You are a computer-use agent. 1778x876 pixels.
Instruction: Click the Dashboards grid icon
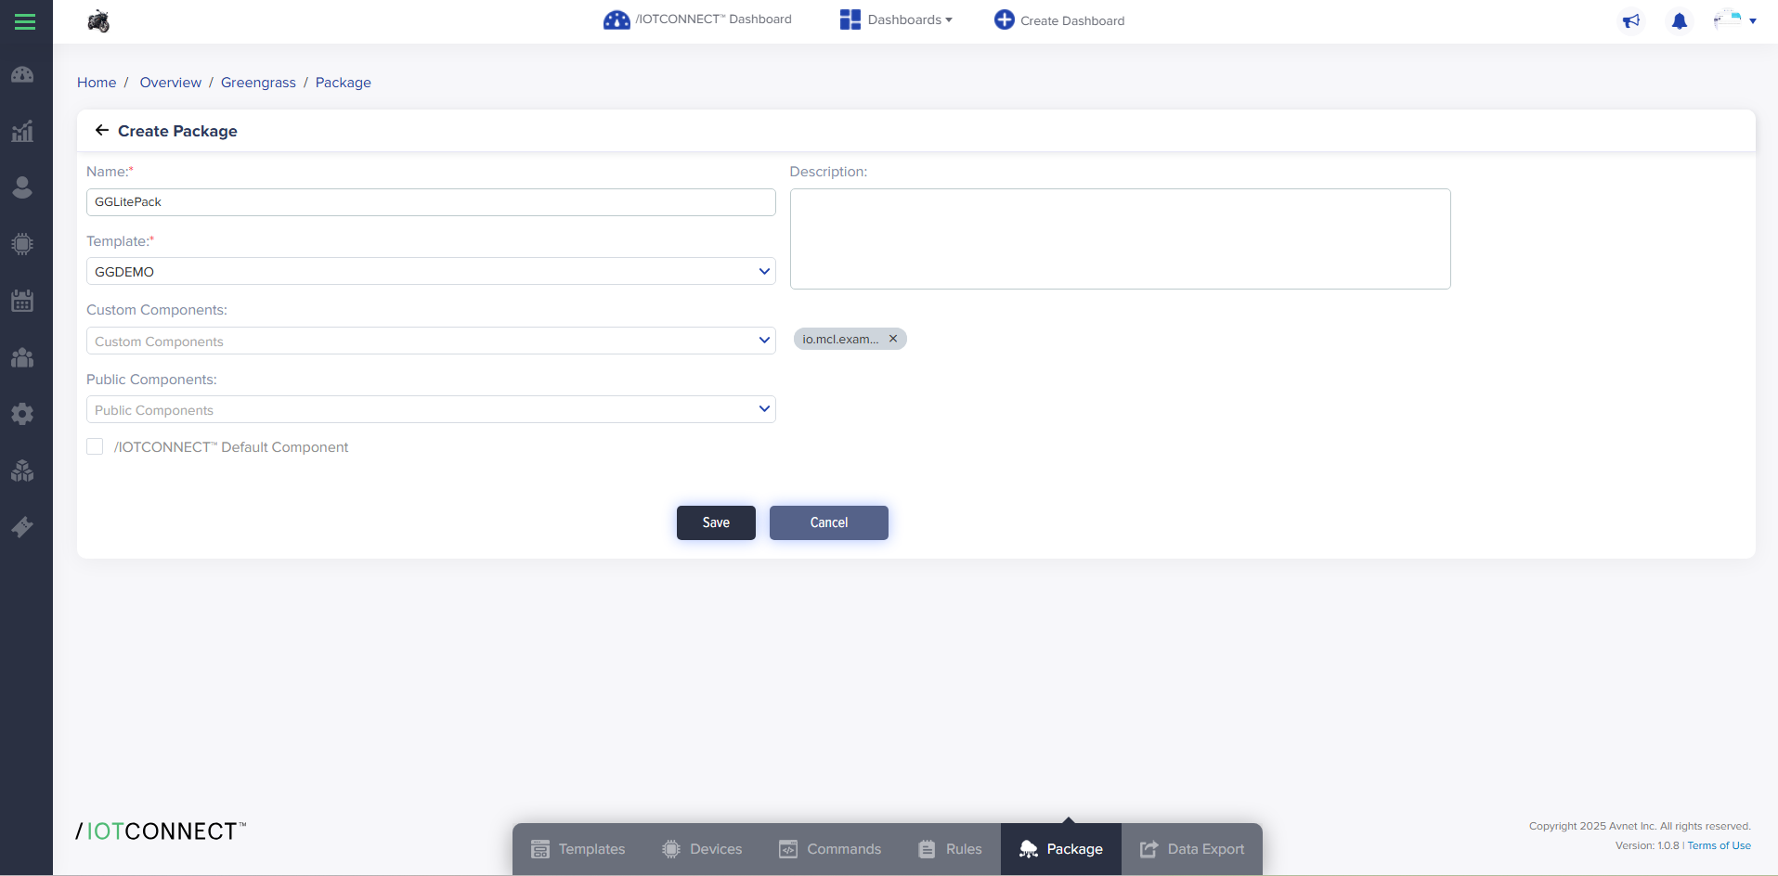[850, 19]
